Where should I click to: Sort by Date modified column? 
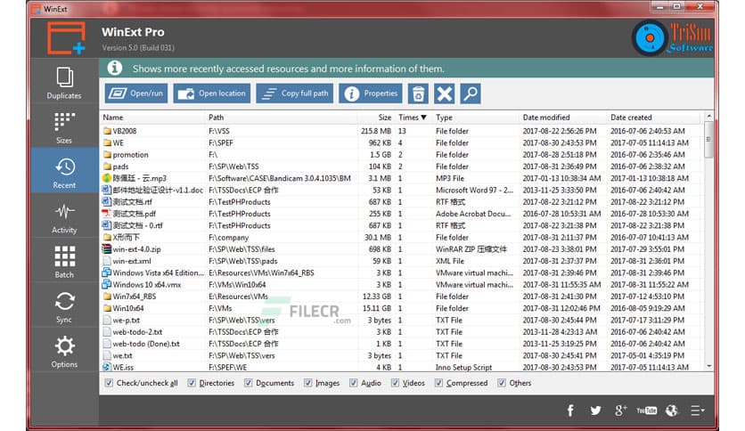click(x=564, y=118)
